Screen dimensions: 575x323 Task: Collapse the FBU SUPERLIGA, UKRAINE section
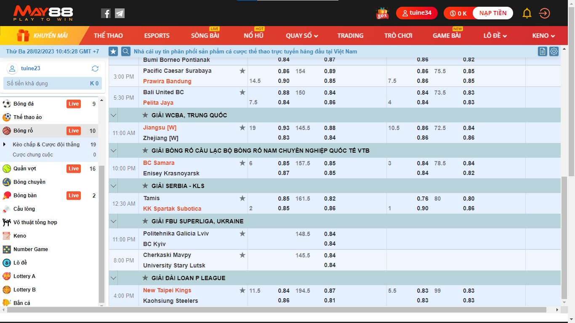click(113, 221)
